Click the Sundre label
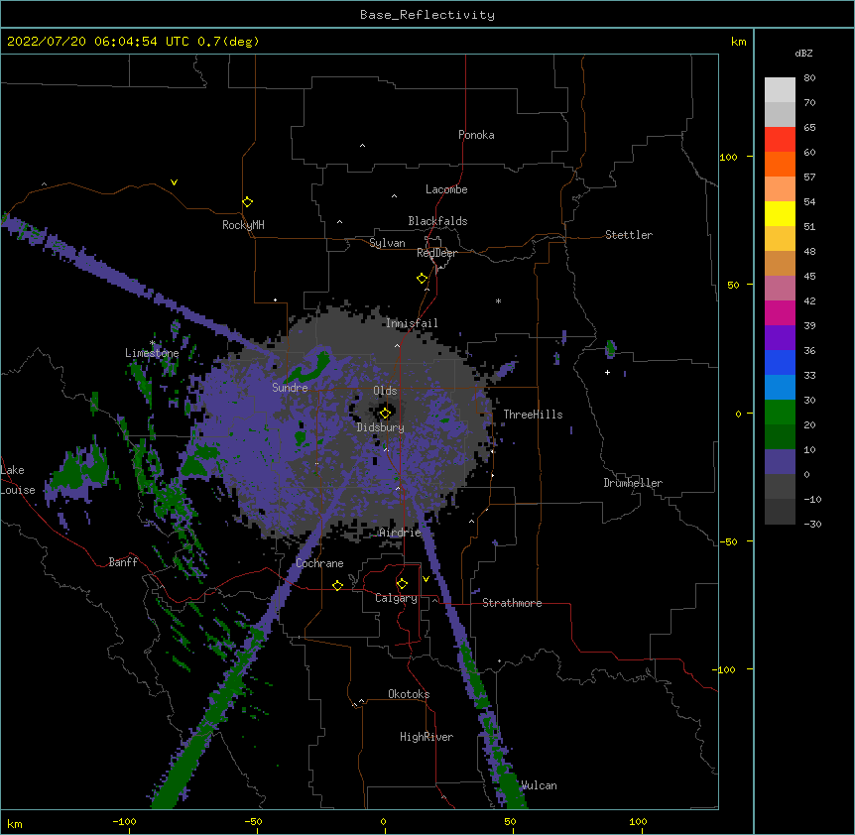Screen dimensions: 855x835 [290, 388]
